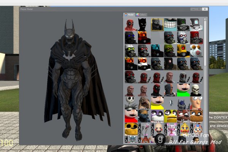Viewport: 228px width, 152px height.
Task: Pick the black panther silhouette model
Action: (144, 25)
